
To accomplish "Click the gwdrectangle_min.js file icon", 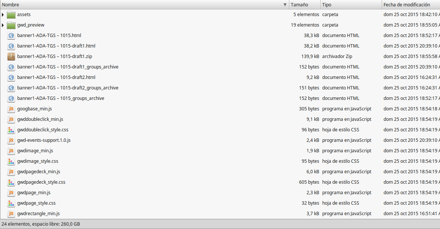I will 11,214.
